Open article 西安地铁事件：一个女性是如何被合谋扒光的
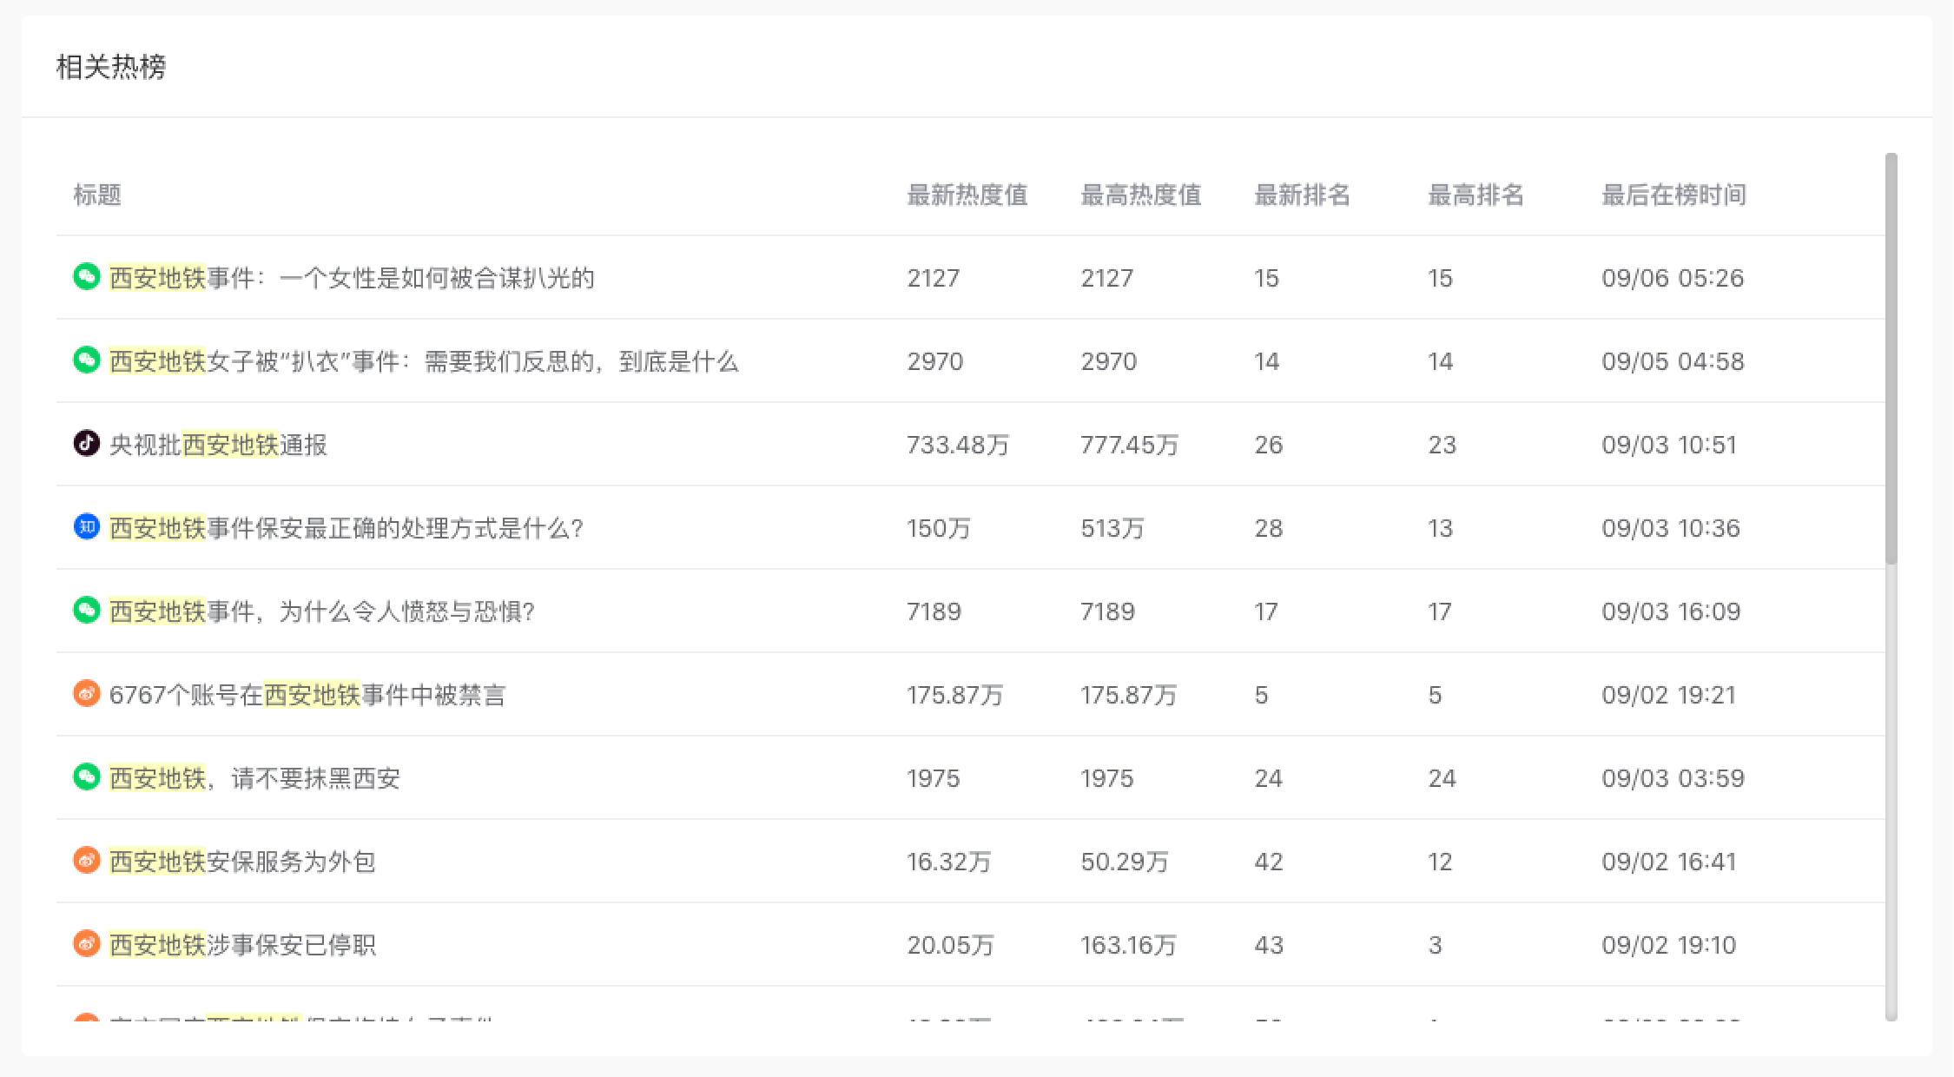1954x1077 pixels. coord(352,278)
